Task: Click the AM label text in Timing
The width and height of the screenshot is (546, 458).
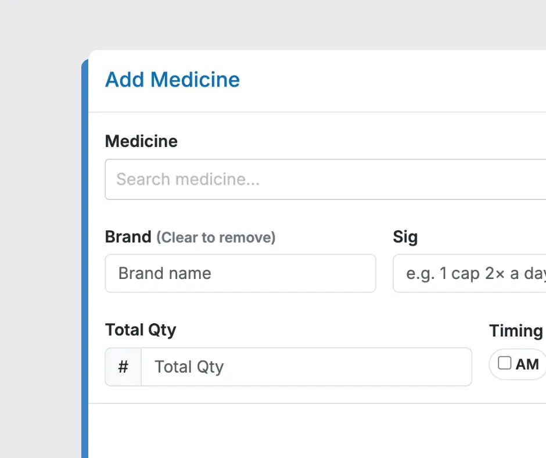Action: coord(527,364)
